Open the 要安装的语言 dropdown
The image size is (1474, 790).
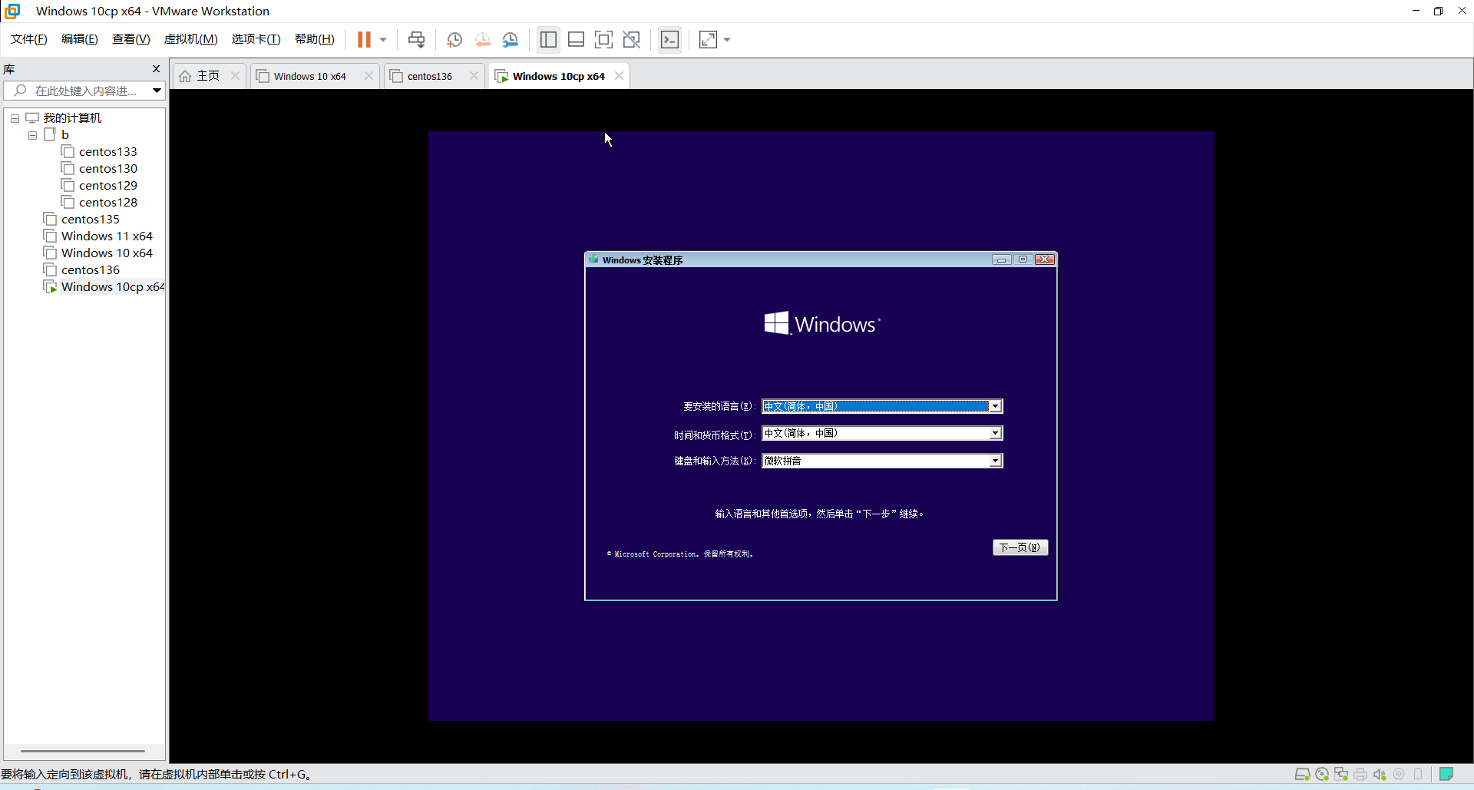click(882, 406)
